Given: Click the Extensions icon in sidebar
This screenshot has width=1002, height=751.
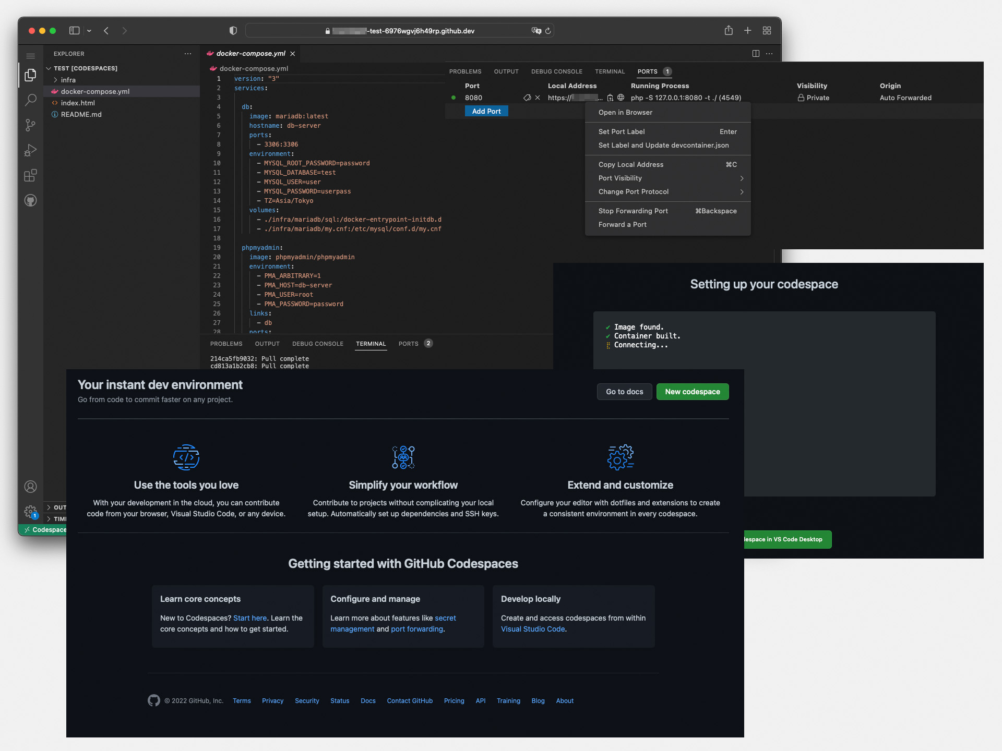Looking at the screenshot, I should pos(31,174).
